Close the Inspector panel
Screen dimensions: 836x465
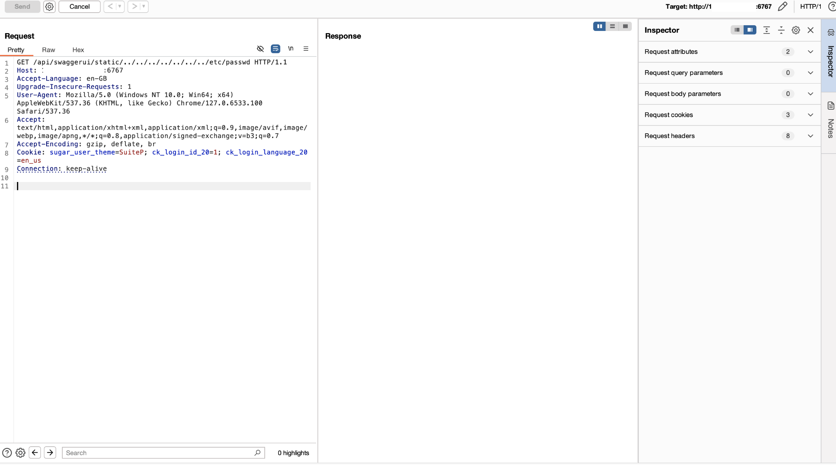811,30
